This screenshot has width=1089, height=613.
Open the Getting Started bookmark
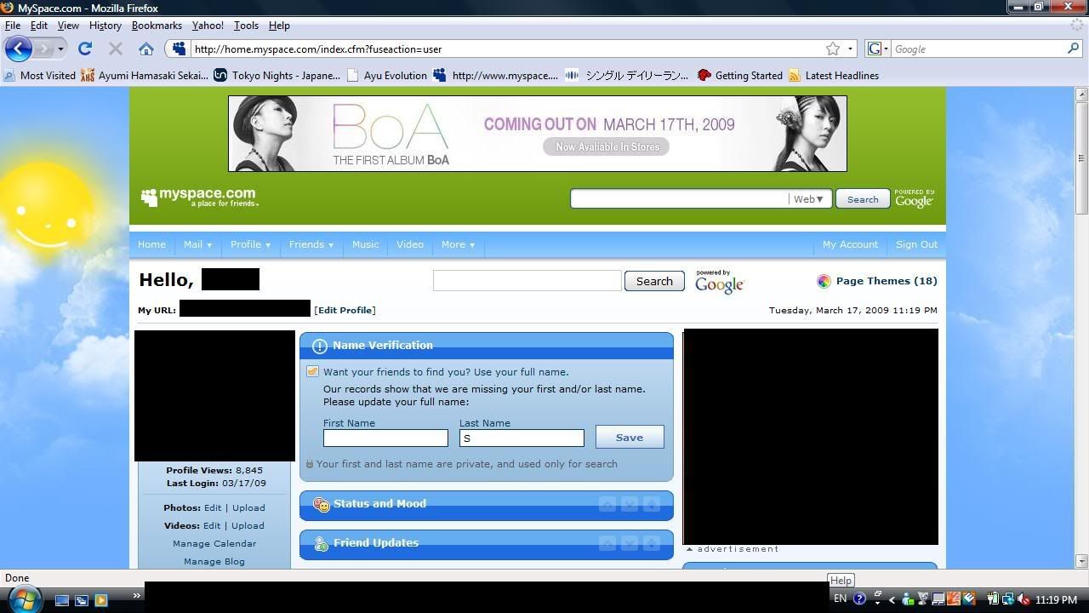[740, 75]
